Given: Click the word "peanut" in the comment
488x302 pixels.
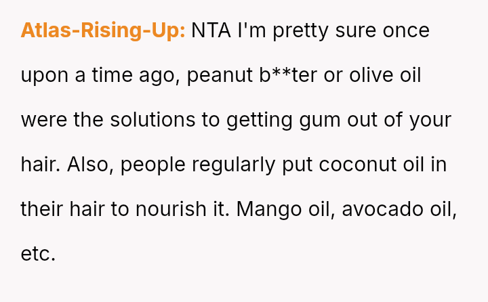Looking at the screenshot, I should tap(220, 76).
